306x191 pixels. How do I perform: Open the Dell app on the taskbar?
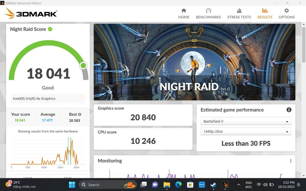(201, 185)
